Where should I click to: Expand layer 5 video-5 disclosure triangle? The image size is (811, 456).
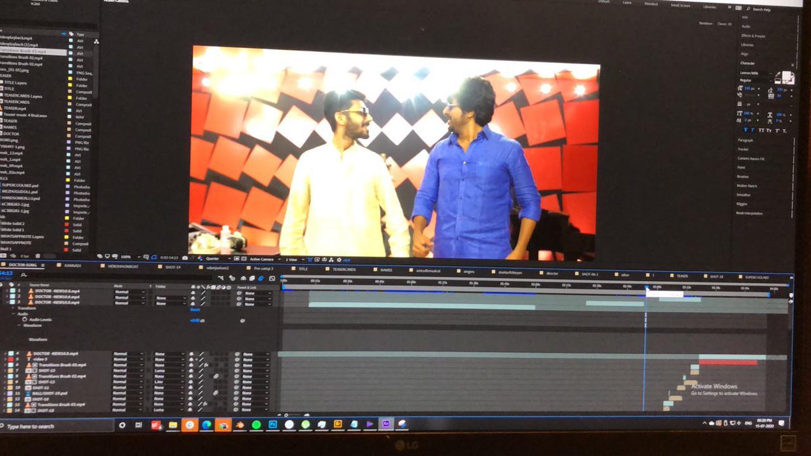coord(4,359)
